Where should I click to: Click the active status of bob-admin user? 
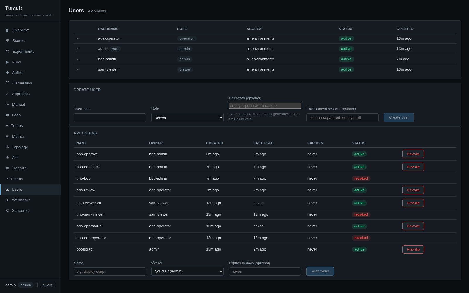346,59
